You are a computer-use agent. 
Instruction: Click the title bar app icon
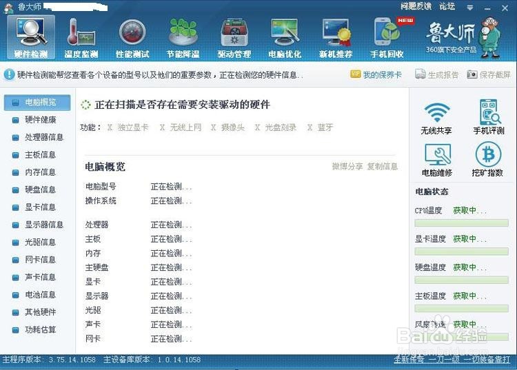click(8, 8)
